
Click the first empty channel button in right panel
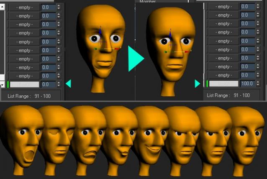click(223, 7)
